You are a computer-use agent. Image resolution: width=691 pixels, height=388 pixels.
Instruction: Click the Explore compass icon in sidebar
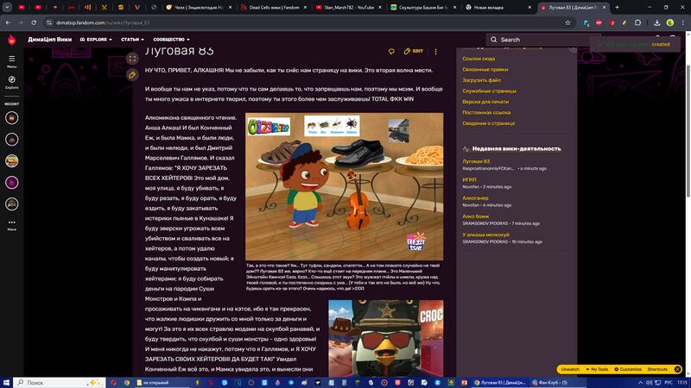pos(12,81)
